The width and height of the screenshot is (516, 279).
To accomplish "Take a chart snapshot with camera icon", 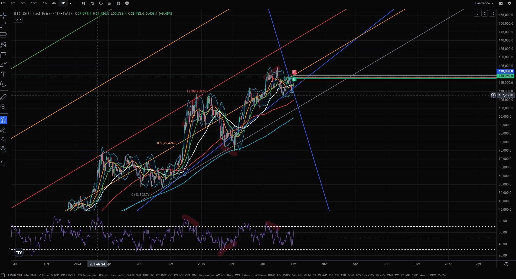I will 501,3.
